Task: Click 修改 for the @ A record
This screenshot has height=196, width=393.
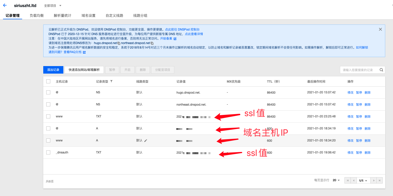Action: (x=351, y=129)
